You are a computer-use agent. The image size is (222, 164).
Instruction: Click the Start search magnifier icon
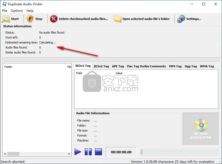[x=6, y=19]
